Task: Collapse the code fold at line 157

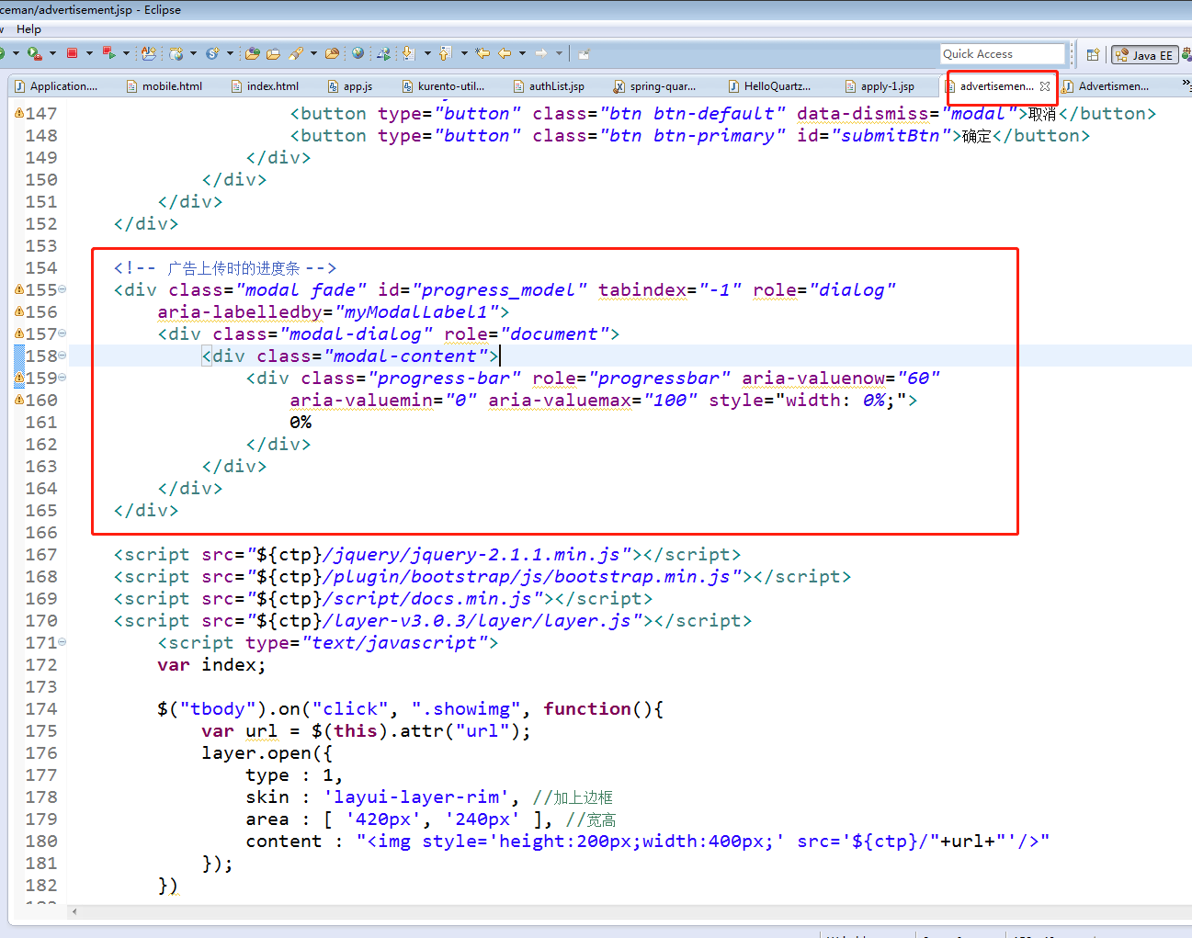Action: click(62, 333)
